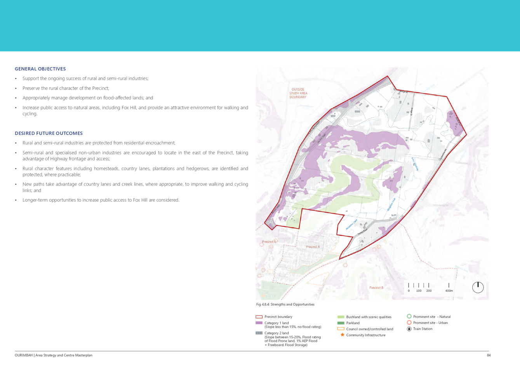Click the Desired Future Outcomes heading
520x368 pixels.
[x=49, y=133]
